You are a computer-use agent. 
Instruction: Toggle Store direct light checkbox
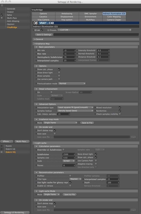[96, 154]
